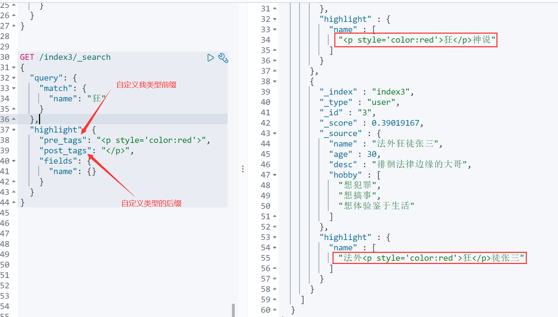This screenshot has width=558, height=317.
Task: Click the fold end marker at editor line 36
Action: (x=14, y=119)
